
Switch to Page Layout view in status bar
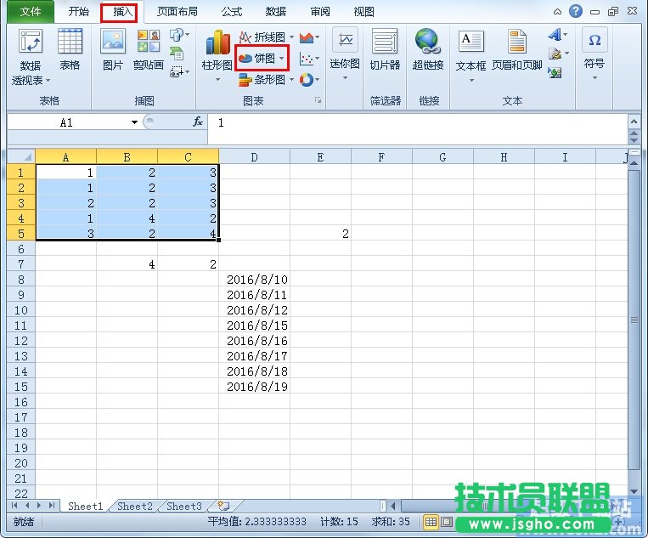click(x=447, y=522)
